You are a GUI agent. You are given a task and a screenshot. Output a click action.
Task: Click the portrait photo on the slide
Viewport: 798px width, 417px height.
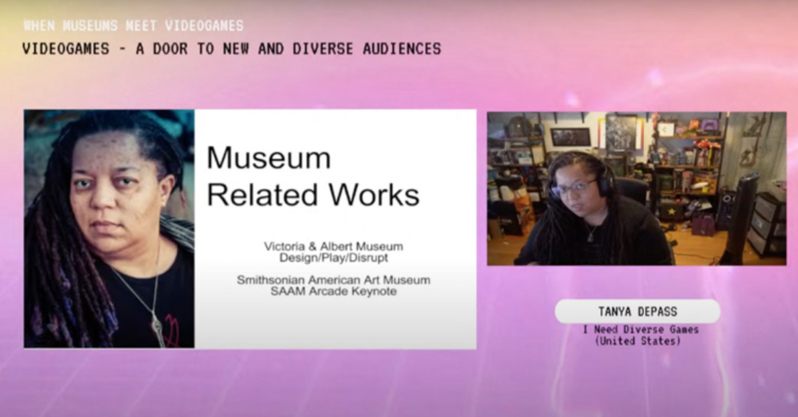pos(109,229)
